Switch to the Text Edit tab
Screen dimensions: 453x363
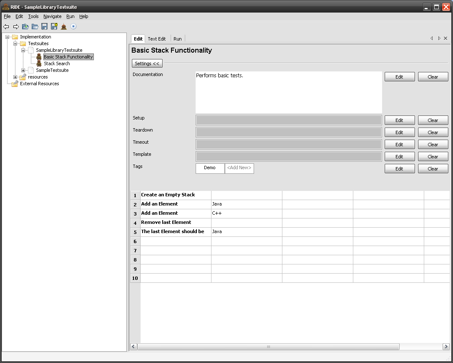tap(157, 39)
